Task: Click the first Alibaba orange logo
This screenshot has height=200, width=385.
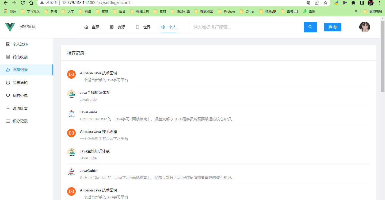Action: coord(71,74)
